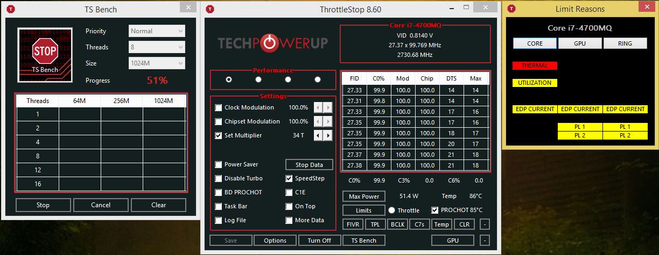
Task: Click the minus button beside CLR
Action: coord(485,224)
